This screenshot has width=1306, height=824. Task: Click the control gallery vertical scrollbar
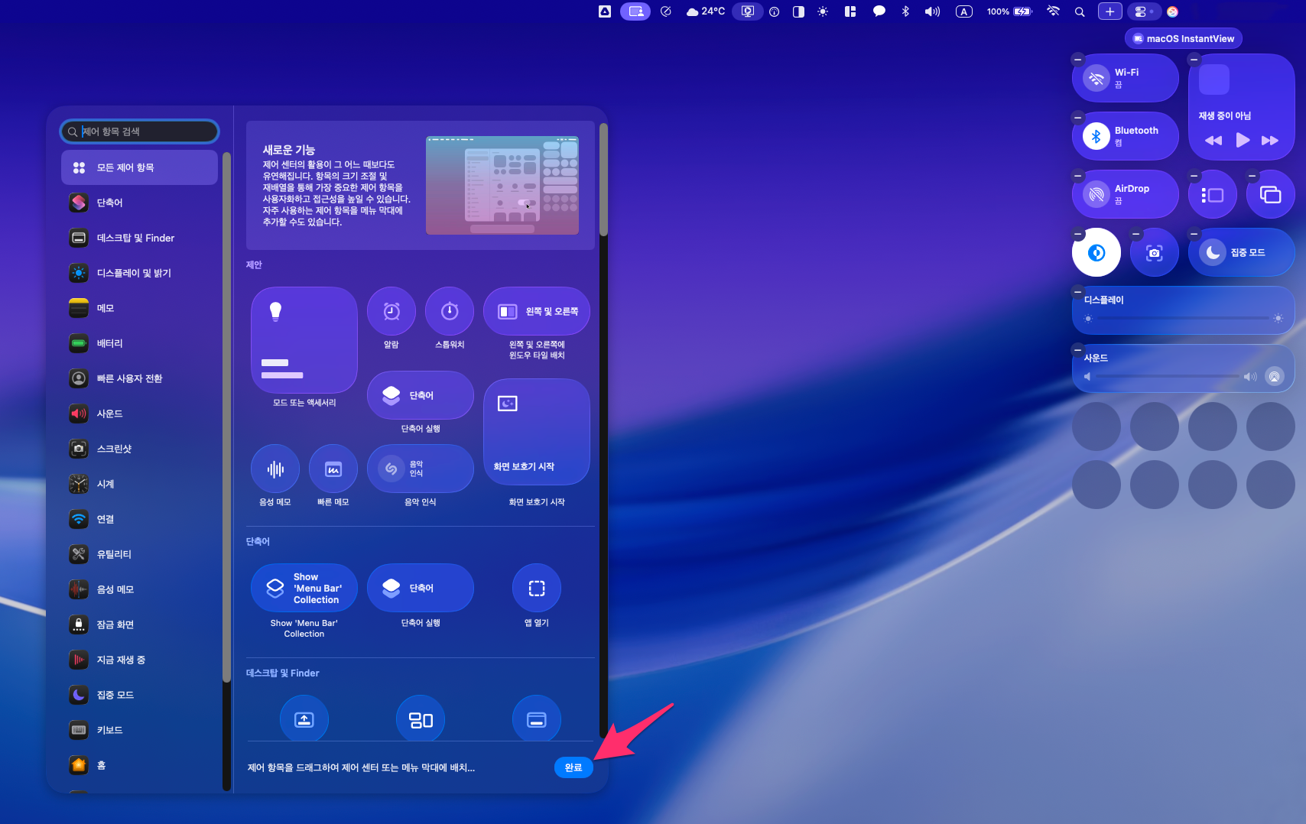point(603,180)
